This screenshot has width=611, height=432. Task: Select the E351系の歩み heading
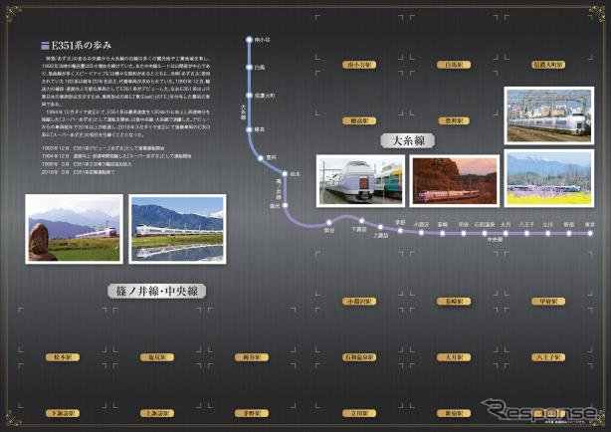pyautogui.click(x=82, y=46)
